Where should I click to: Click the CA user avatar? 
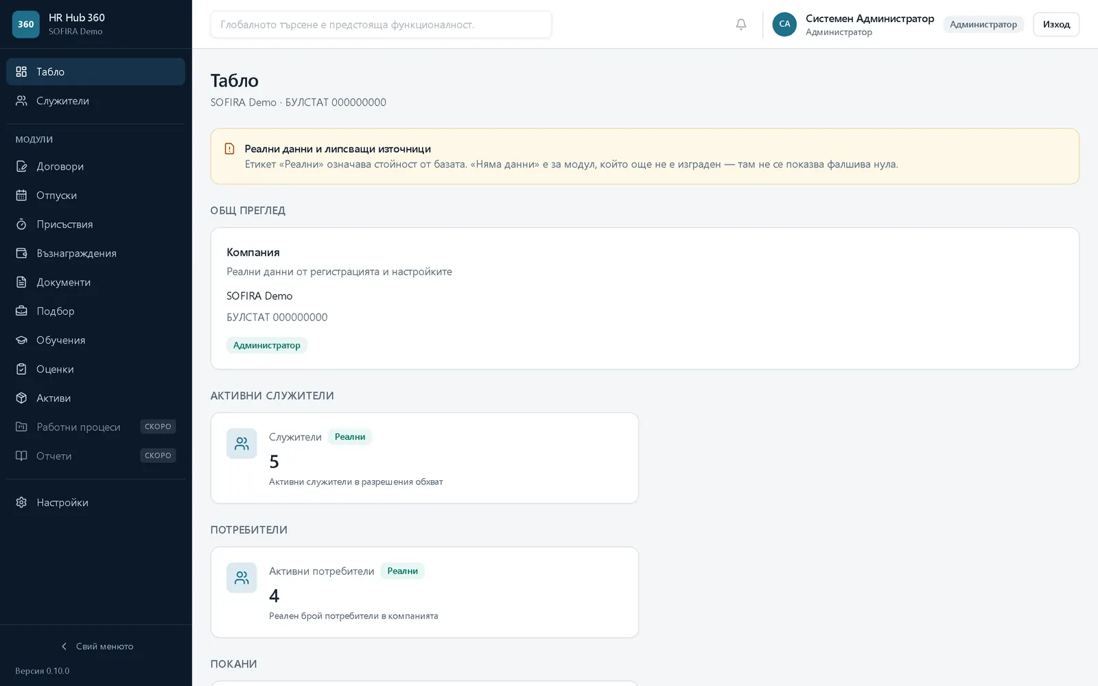tap(784, 24)
